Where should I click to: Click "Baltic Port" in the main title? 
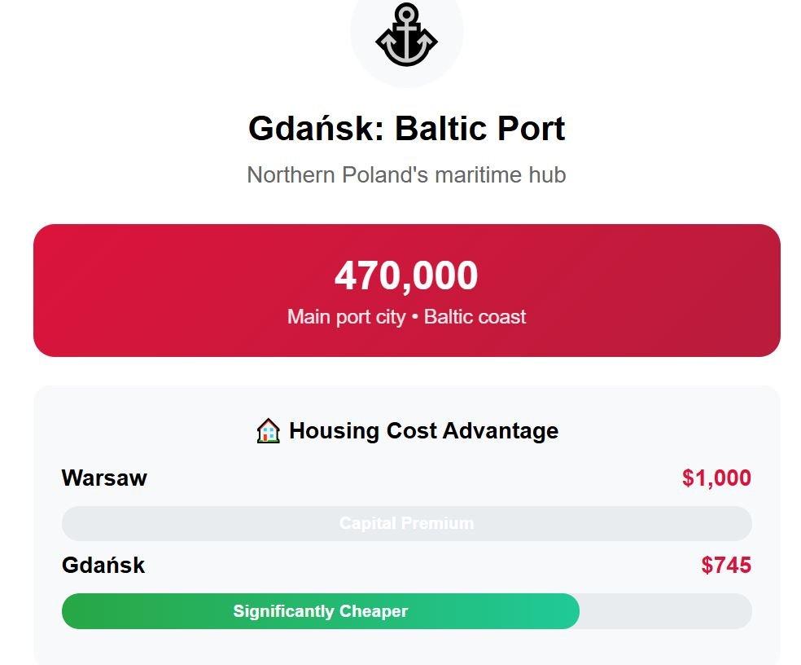pyautogui.click(x=480, y=129)
